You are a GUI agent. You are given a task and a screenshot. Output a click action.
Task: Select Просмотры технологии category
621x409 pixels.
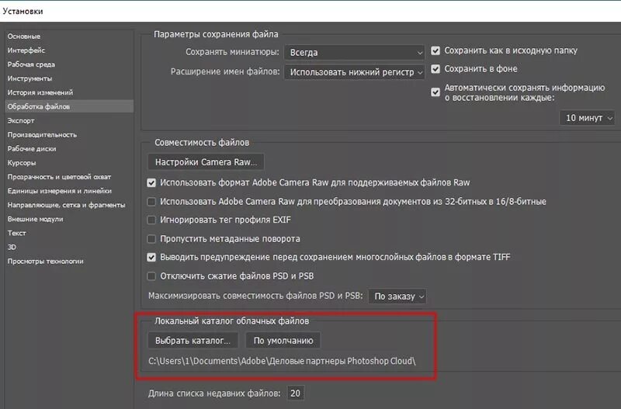click(x=45, y=261)
